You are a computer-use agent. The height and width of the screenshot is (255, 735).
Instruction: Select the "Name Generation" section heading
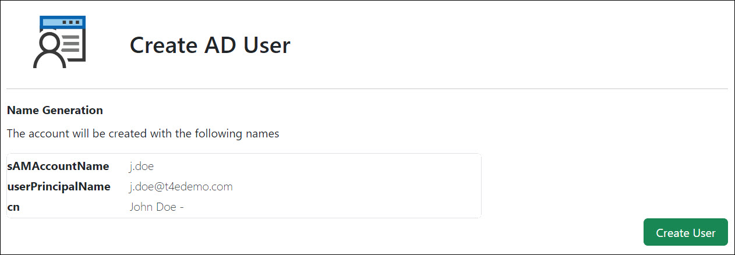coord(55,110)
